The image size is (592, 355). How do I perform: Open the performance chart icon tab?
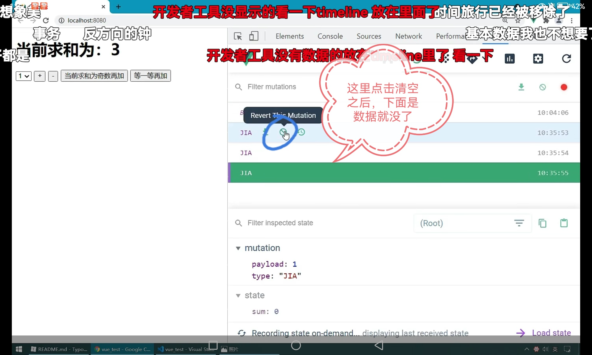[509, 59]
